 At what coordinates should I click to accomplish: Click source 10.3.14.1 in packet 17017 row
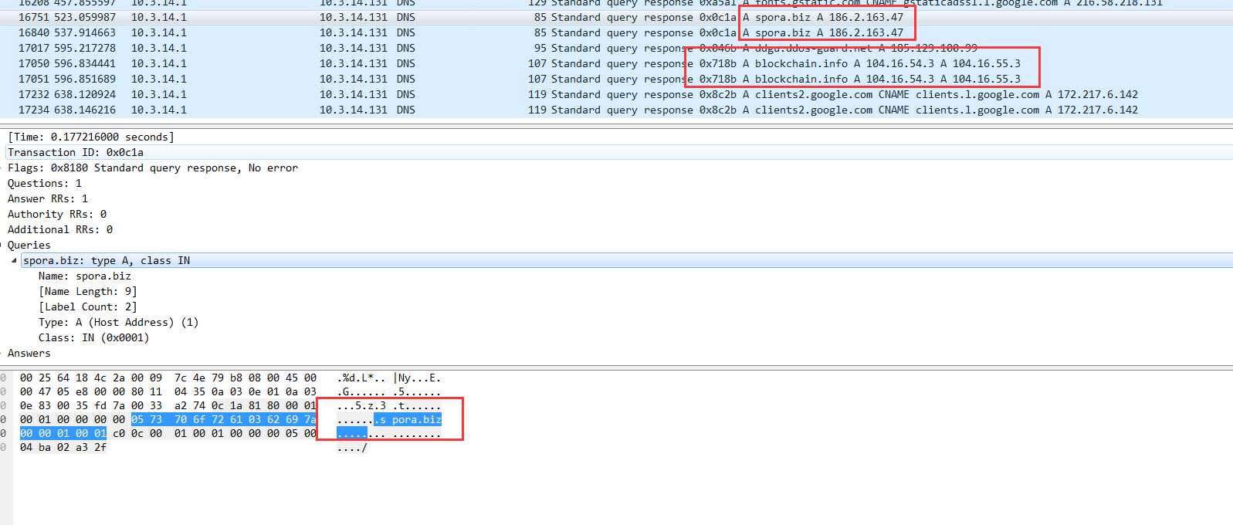tap(159, 48)
